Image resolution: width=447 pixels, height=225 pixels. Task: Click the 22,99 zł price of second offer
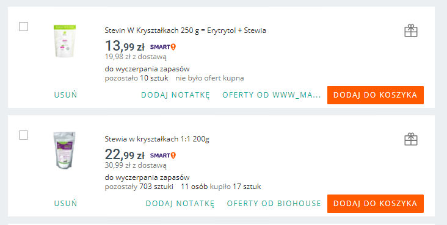pos(125,155)
